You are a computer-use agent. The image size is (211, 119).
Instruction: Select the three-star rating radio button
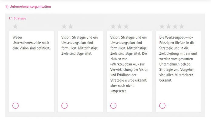(113, 106)
